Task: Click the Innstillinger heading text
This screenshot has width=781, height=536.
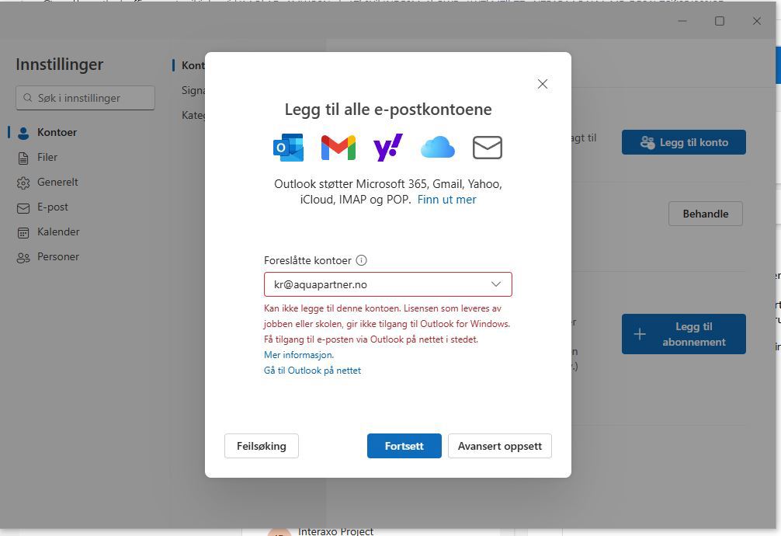Action: tap(60, 64)
